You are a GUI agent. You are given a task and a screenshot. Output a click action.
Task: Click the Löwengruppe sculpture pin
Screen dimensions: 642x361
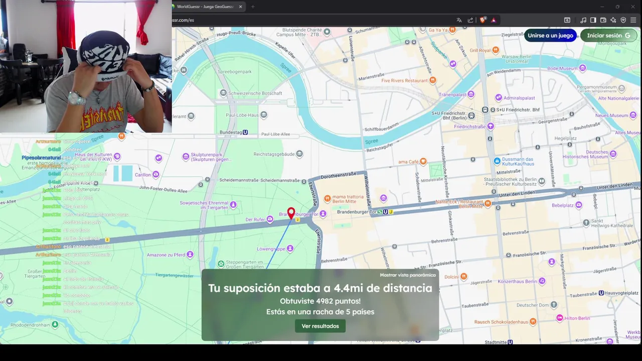(x=290, y=249)
